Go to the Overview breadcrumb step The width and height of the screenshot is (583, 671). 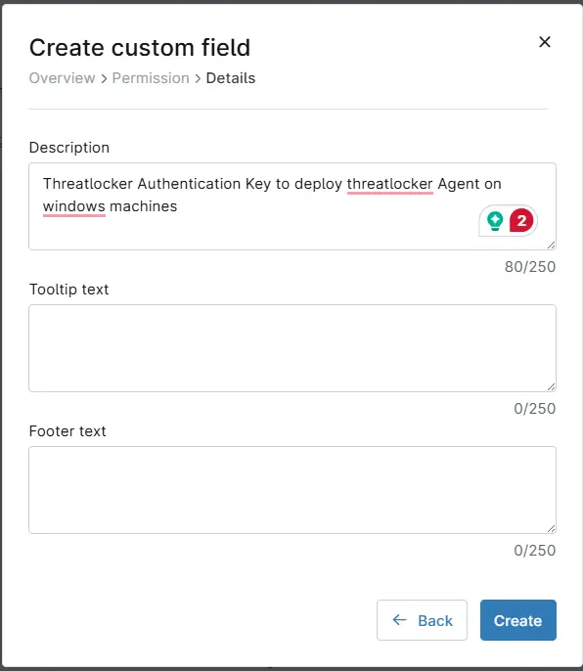tap(62, 78)
